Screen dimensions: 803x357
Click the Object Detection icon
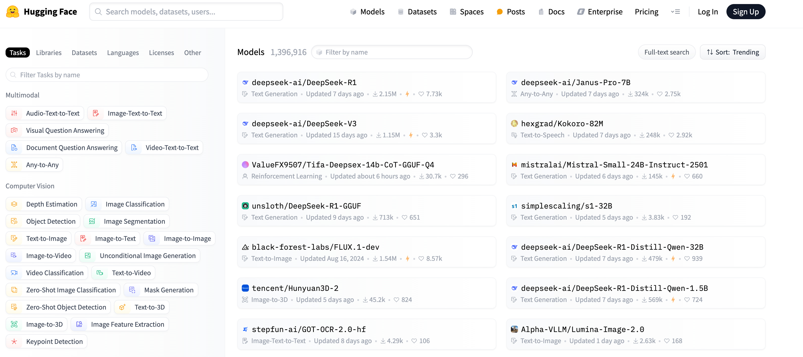[14, 221]
